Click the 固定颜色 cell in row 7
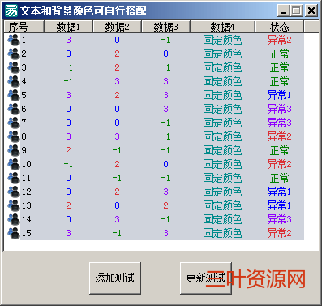Viewport: 322px width, 306px height. pos(222,123)
